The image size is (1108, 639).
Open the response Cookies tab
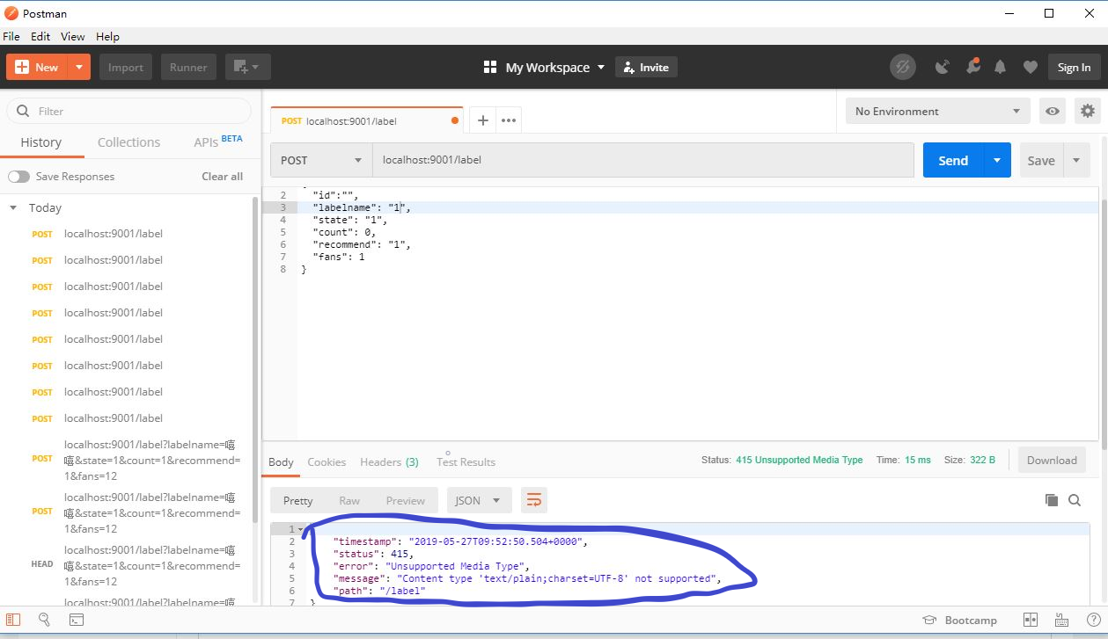point(327,461)
